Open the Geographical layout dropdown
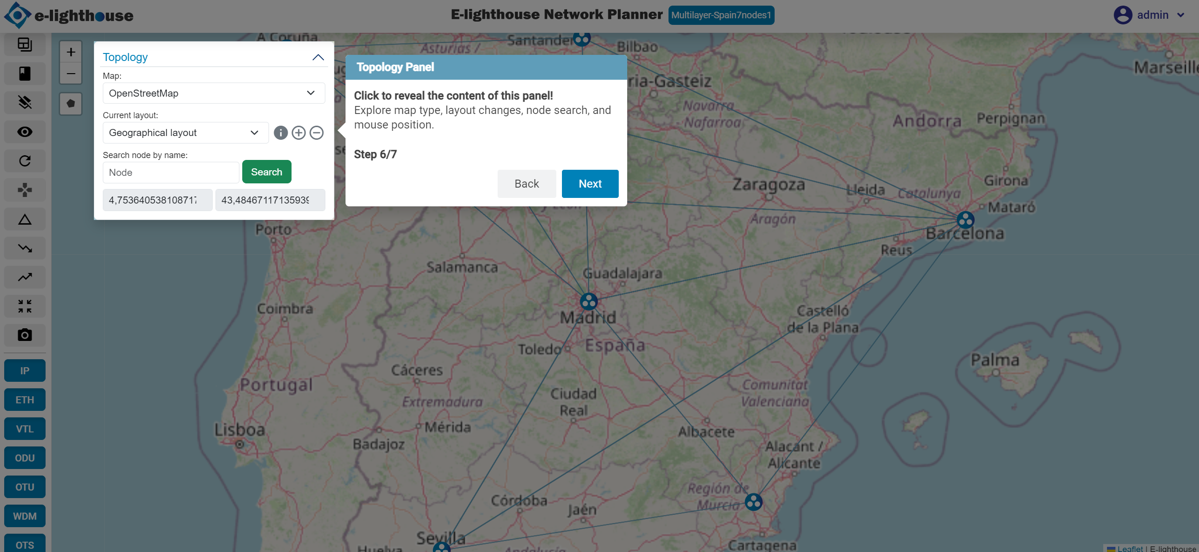This screenshot has width=1199, height=552. (x=185, y=133)
